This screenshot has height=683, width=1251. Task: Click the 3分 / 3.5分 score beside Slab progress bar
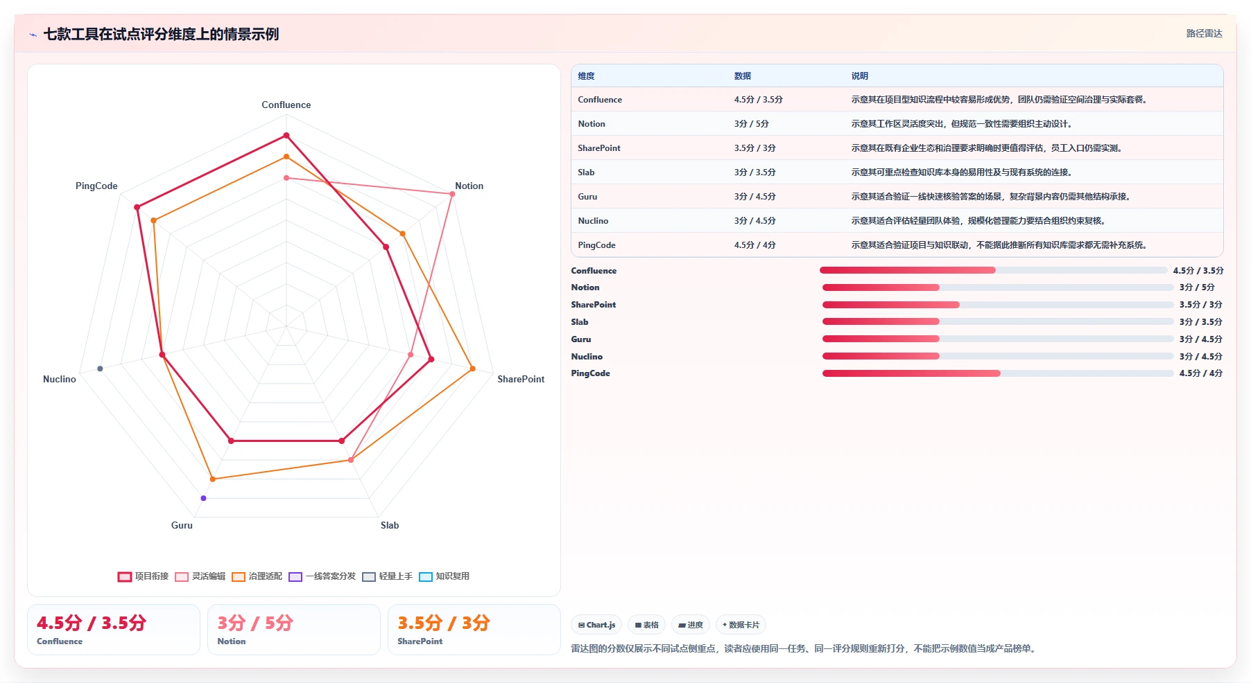1201,322
